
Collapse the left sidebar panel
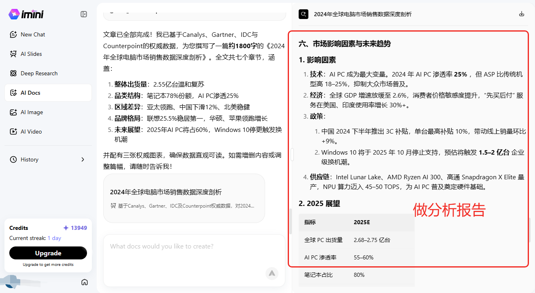point(84,14)
